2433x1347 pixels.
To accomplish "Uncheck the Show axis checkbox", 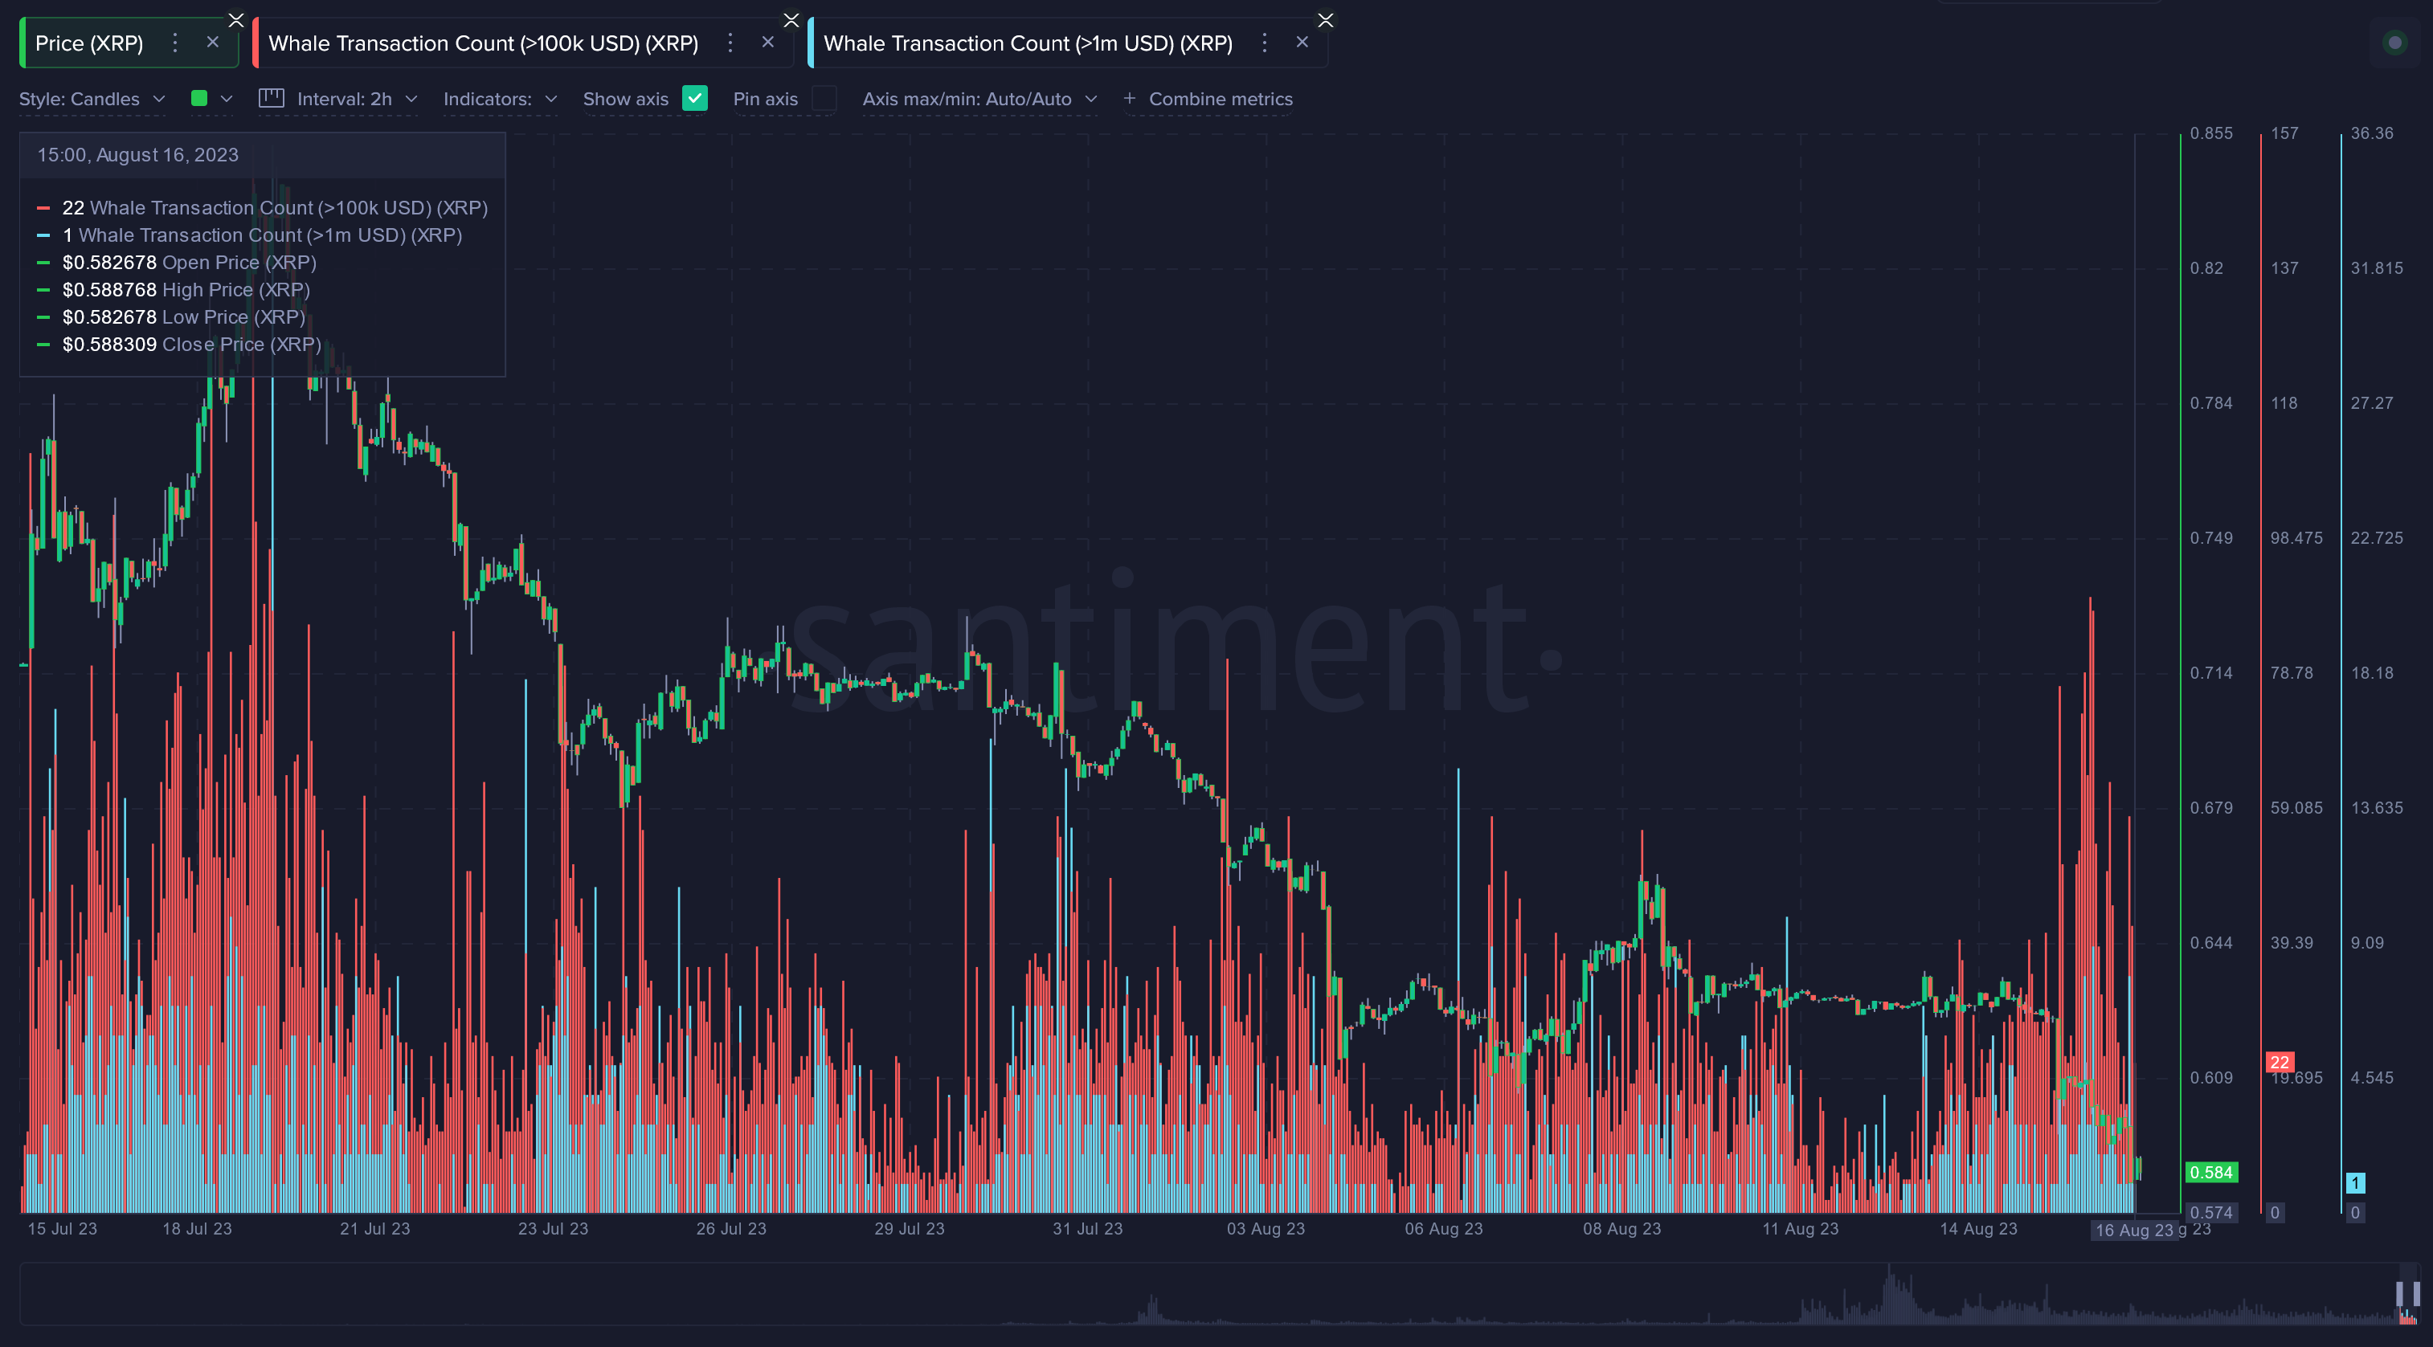I will tap(694, 98).
